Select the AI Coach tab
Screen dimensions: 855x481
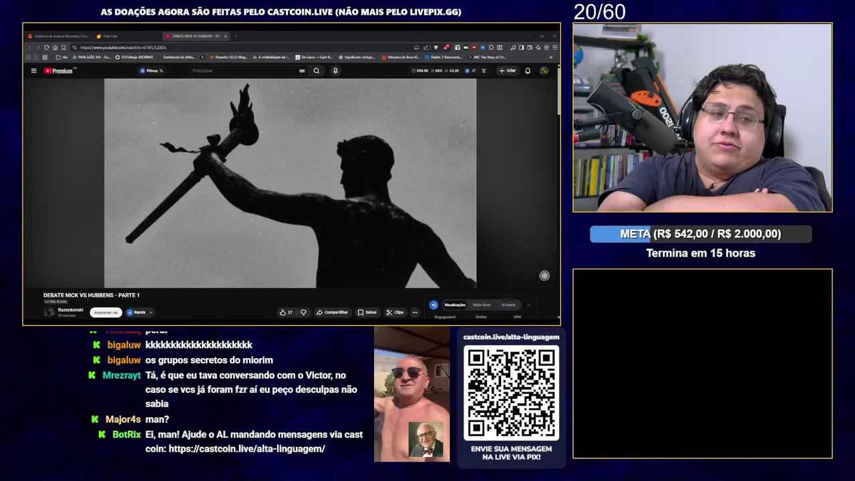(x=508, y=305)
